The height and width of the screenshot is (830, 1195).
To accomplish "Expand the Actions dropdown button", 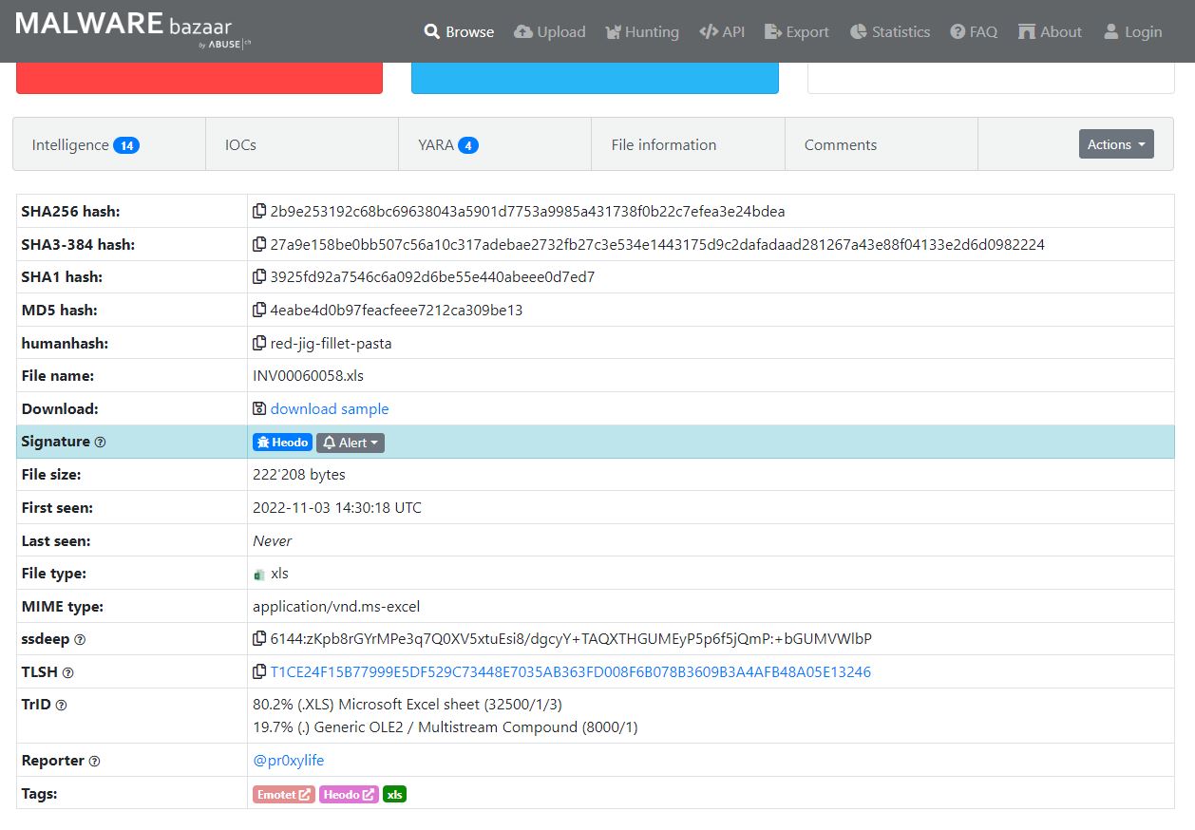I will (x=1116, y=144).
